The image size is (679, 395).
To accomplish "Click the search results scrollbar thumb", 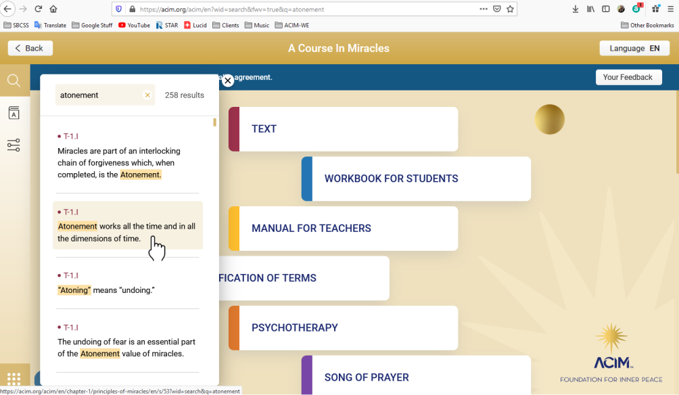I will coord(214,122).
